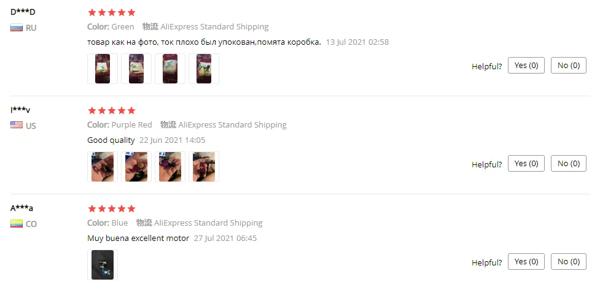Mark D***D's review not helpful with No

click(x=569, y=66)
